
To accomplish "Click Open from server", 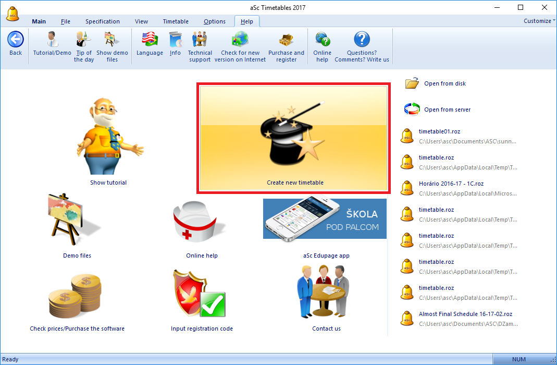I will pos(447,110).
